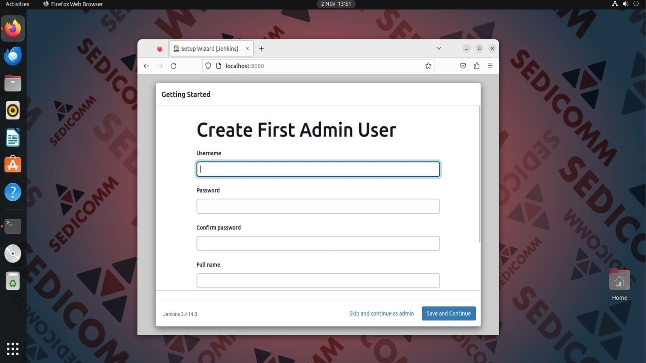
Task: Select the Setup Wizard [Jenkins] tab
Action: [x=212, y=49]
